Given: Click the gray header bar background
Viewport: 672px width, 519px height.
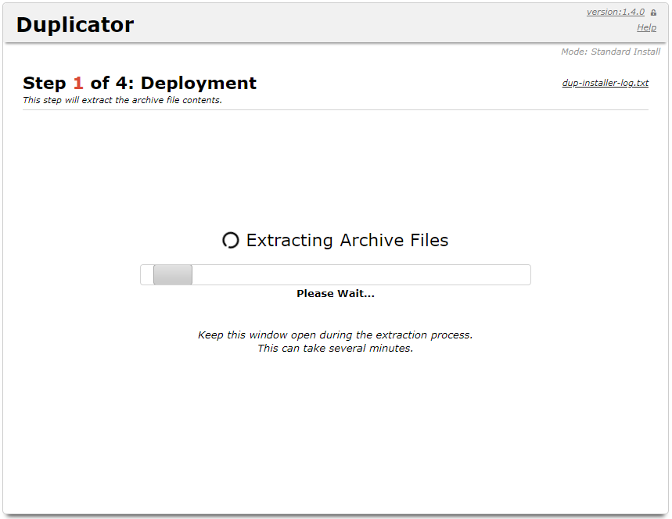Looking at the screenshot, I should pyautogui.click(x=352, y=23).
